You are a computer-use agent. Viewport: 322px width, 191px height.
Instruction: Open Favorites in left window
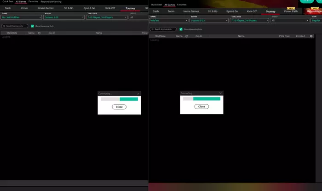tap(33, 1)
